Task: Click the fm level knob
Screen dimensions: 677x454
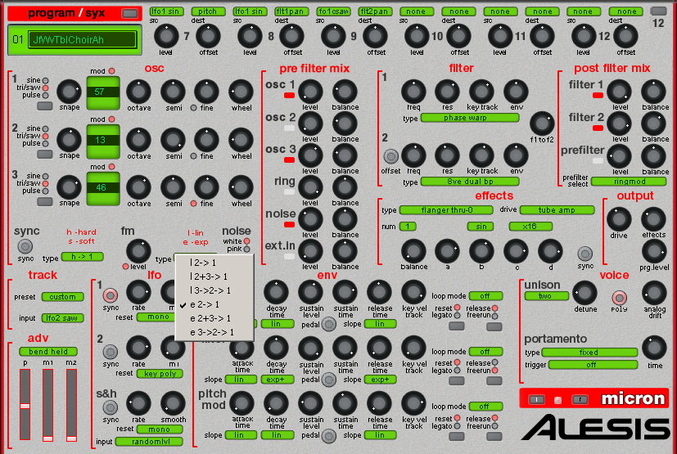Action: click(x=138, y=251)
